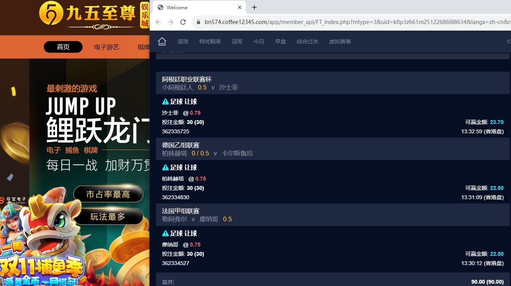Click the winnable amount 23.70

497,122
